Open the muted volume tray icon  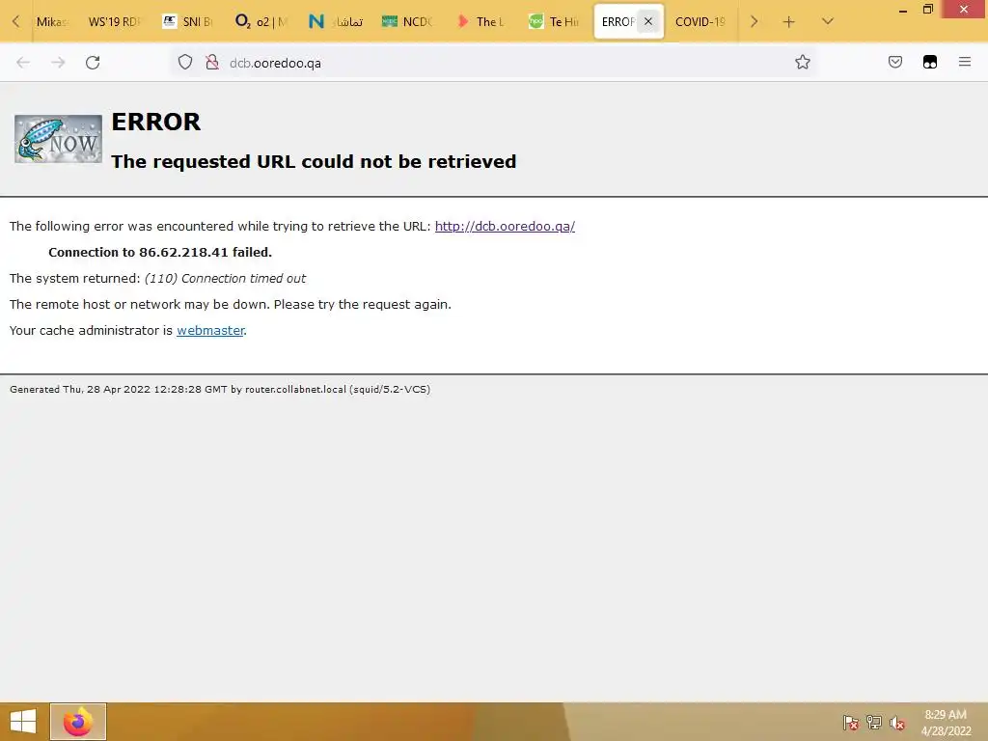[x=897, y=722]
